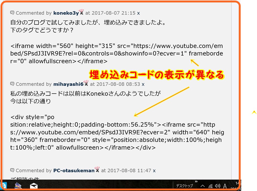Open the volume speaker tray icon

218,186
